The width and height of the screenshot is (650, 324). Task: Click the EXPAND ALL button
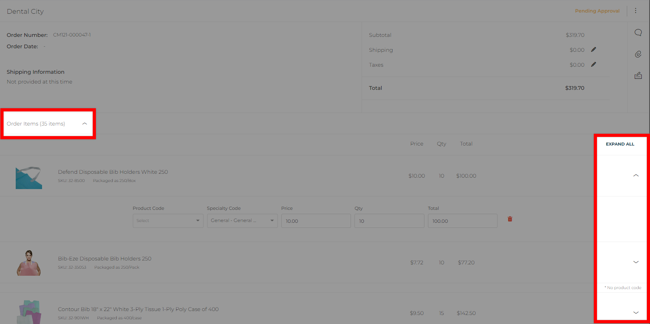pos(620,144)
